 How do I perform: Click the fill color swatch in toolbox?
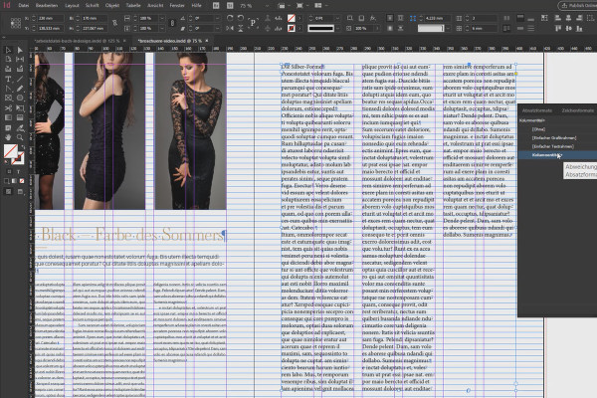11,151
